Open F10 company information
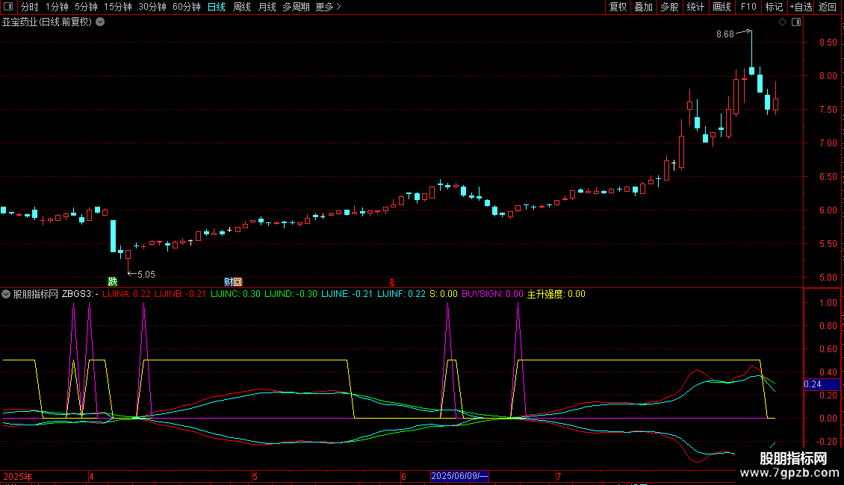 (748, 7)
